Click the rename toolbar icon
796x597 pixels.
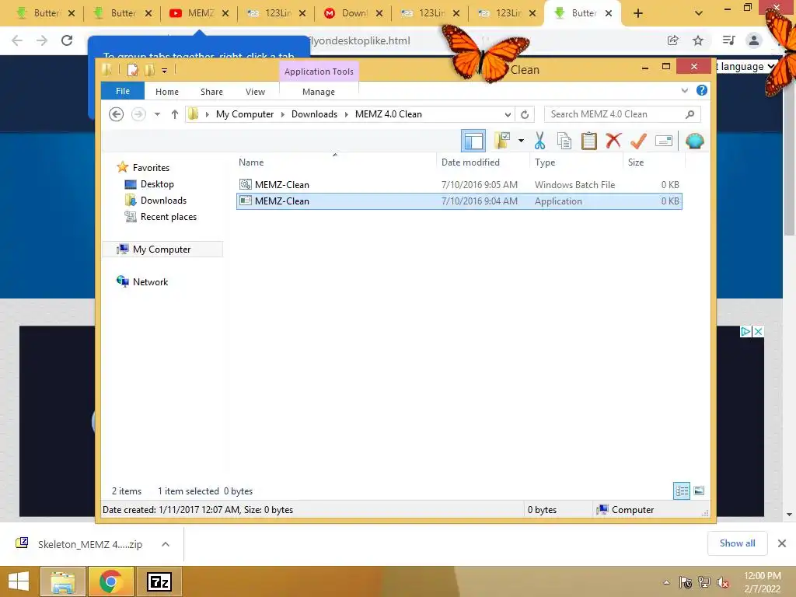(664, 141)
